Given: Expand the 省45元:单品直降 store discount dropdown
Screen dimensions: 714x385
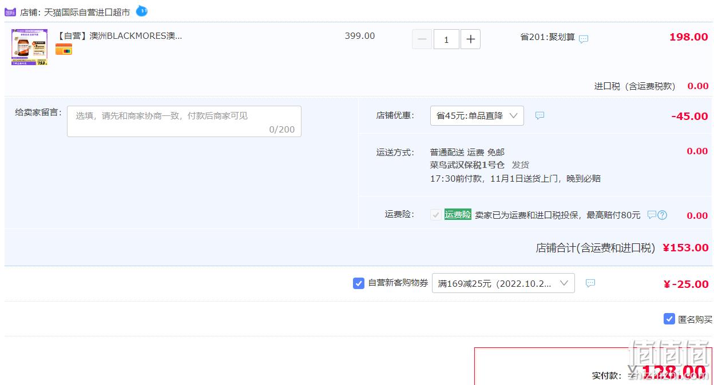Looking at the screenshot, I should 477,116.
